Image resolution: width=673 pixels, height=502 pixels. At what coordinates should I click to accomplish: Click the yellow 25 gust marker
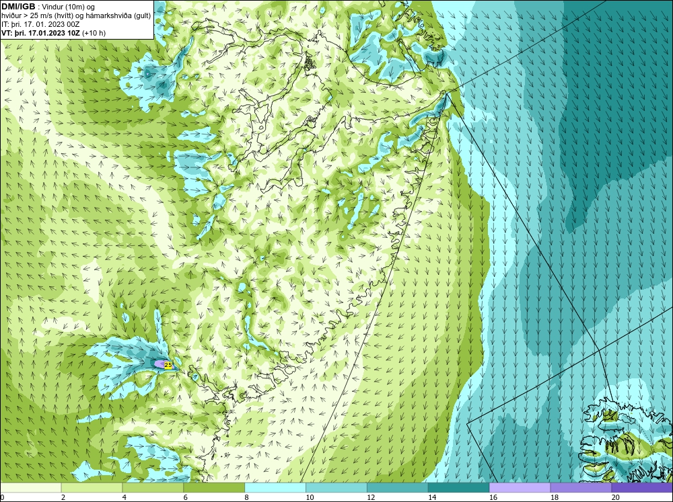coord(168,366)
